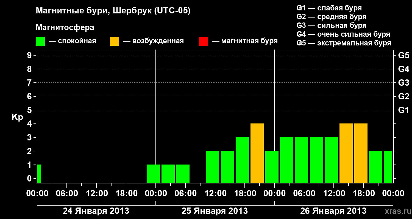This screenshot has height=219, width=412.
Task: Click the '— спокойная' legend label
Action: [x=73, y=41]
